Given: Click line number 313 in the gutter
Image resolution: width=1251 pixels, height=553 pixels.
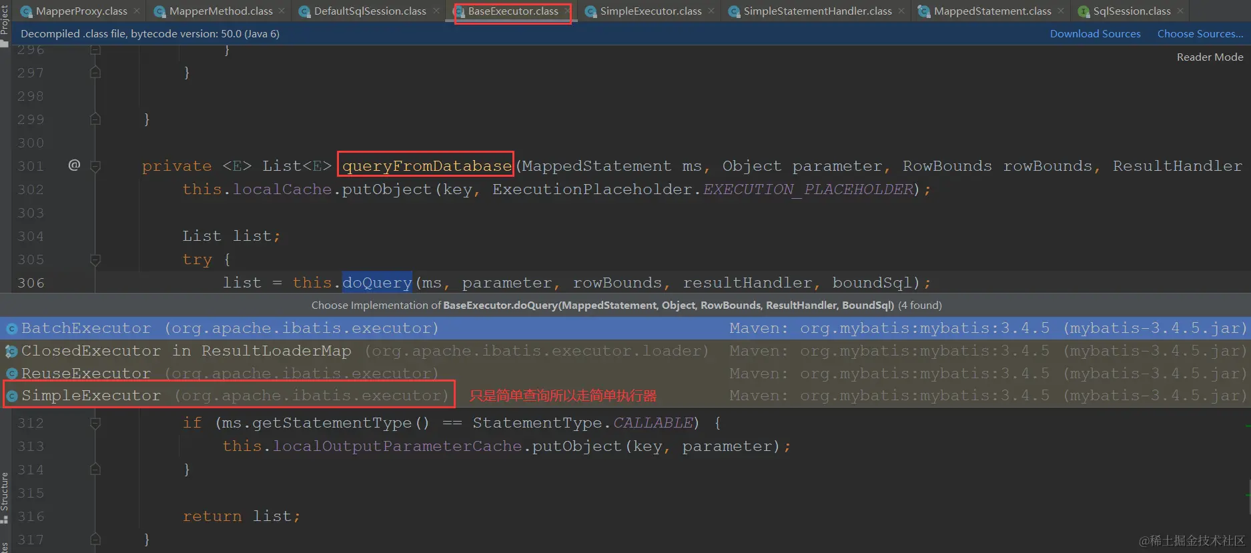Looking at the screenshot, I should [31, 446].
